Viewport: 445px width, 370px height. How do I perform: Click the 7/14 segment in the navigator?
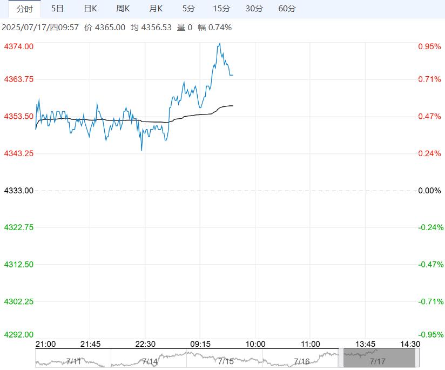pyautogui.click(x=149, y=358)
